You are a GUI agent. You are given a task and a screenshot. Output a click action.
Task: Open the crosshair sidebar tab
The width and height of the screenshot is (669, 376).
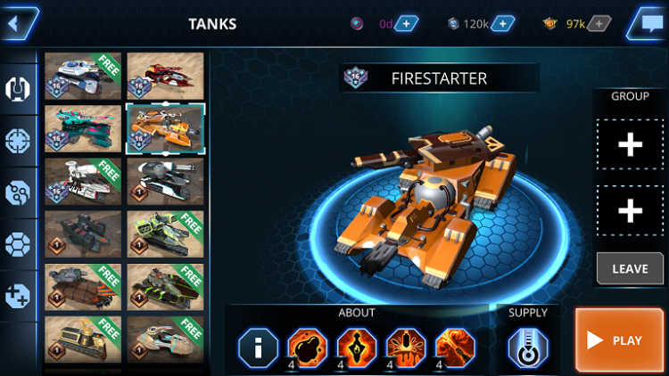tap(18, 141)
